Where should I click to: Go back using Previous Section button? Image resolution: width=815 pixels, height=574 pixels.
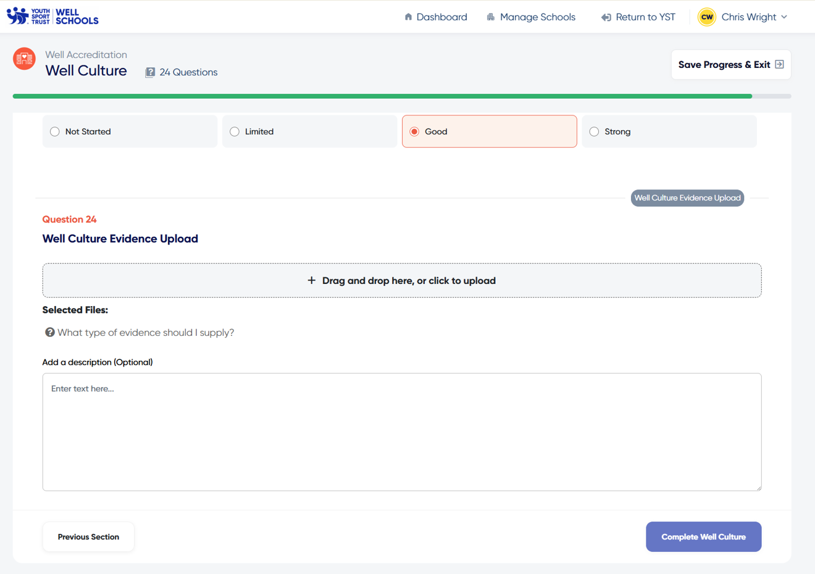88,537
